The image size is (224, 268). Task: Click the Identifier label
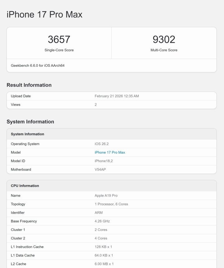[18, 213]
